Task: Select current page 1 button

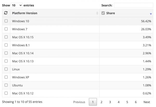Action: tap(93, 102)
